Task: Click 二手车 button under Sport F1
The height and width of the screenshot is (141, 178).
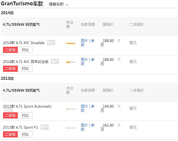Action: (10, 134)
